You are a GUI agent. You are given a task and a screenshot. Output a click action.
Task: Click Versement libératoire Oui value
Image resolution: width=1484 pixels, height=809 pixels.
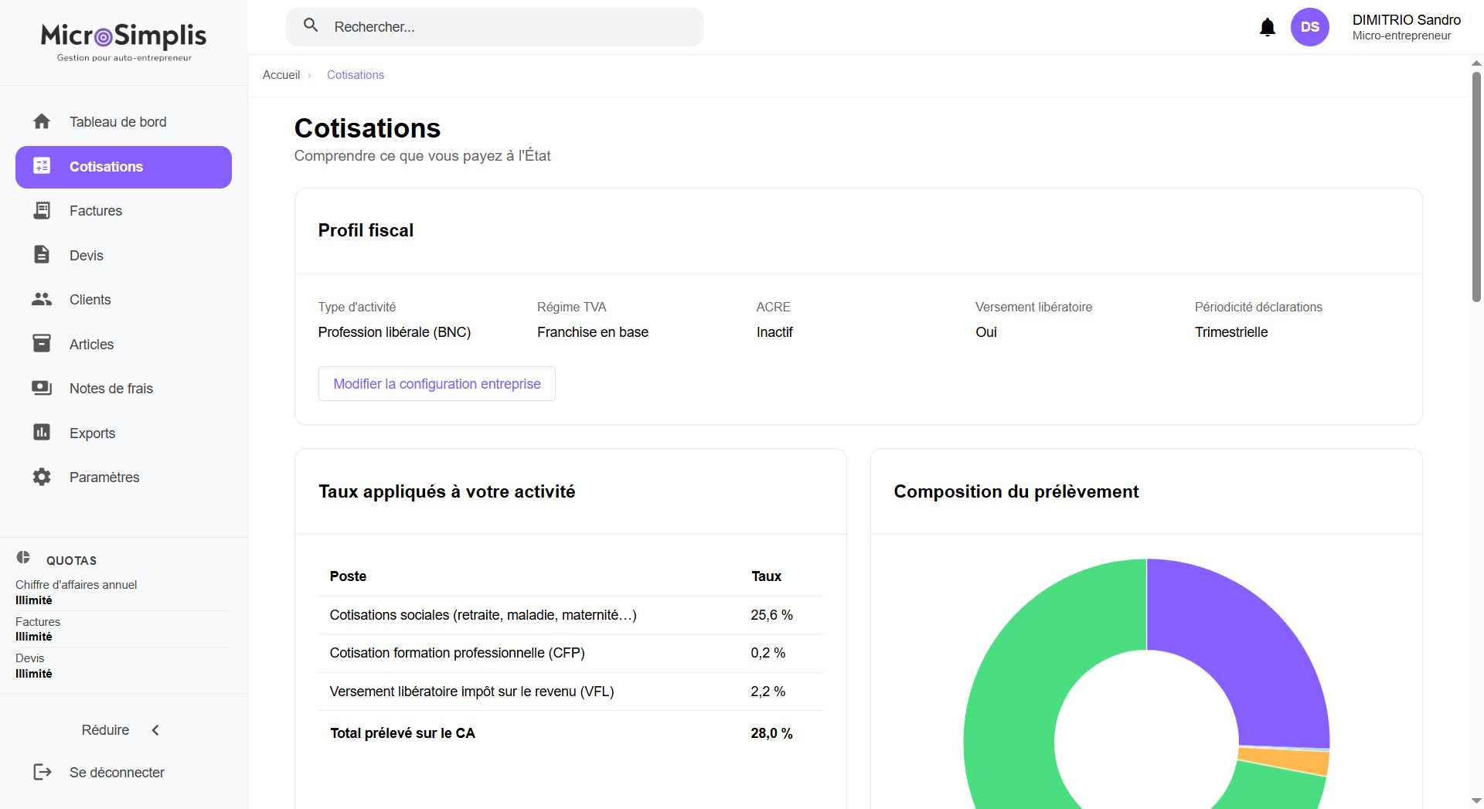[986, 332]
